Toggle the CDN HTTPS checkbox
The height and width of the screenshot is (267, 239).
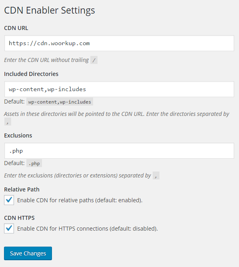(x=9, y=228)
